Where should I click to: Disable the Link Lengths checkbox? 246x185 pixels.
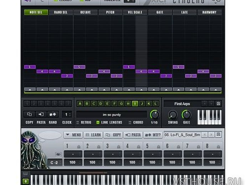[x=98, y=122]
